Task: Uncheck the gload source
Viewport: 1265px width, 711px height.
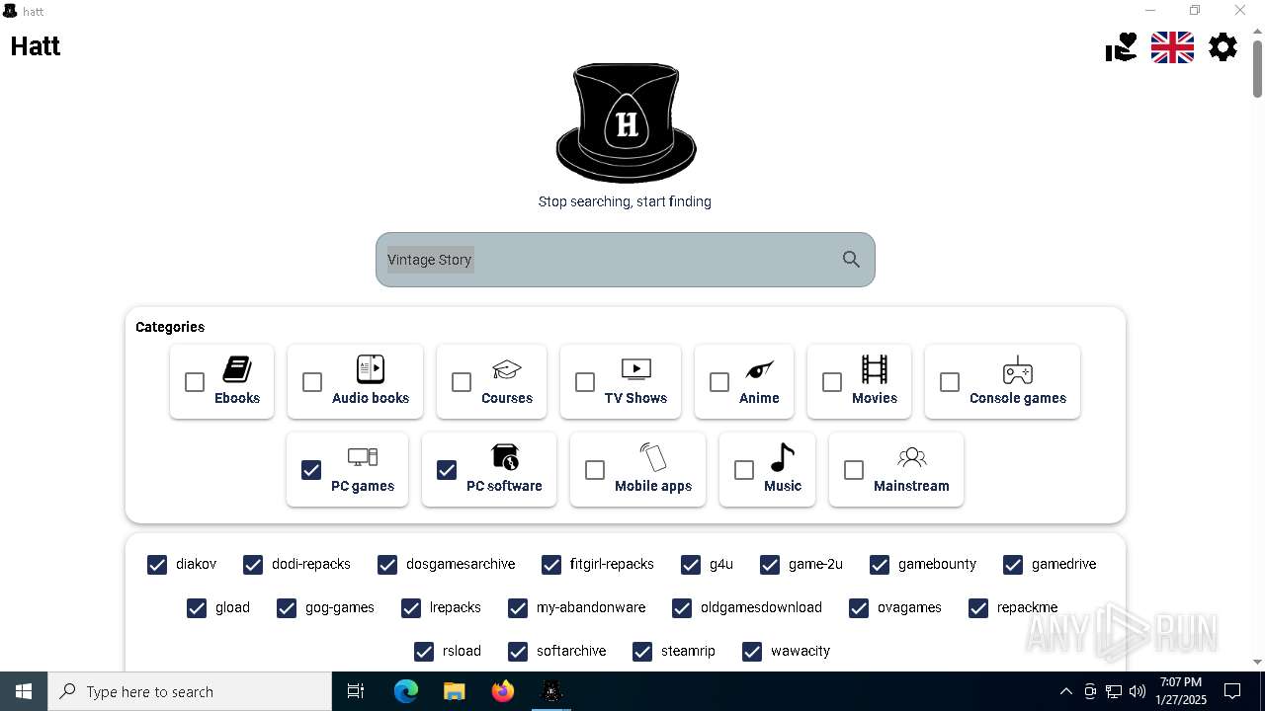Action: 197,607
